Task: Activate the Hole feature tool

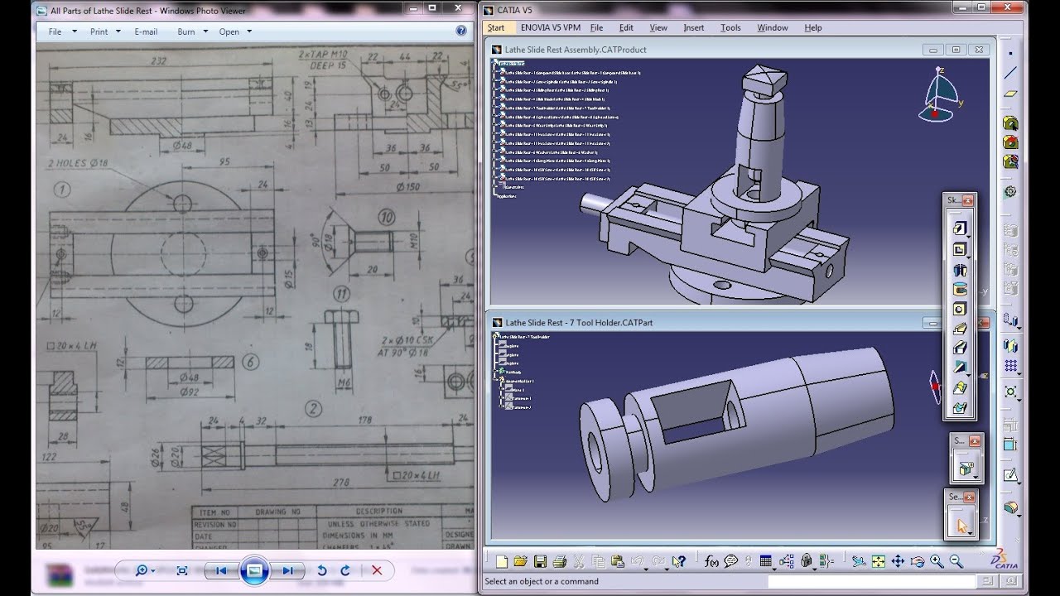Action: click(959, 309)
